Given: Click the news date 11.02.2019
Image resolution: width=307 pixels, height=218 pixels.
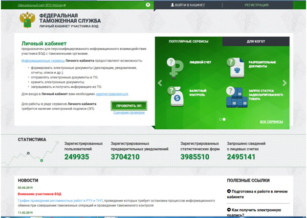Looking at the screenshot, I should pos(25,213).
